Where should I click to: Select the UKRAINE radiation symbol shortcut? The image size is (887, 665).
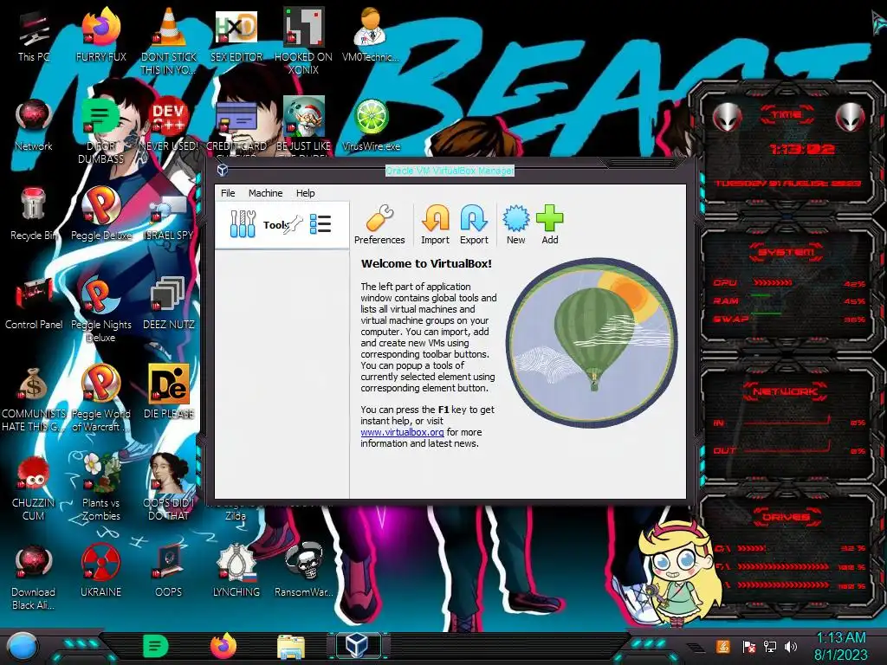[101, 571]
